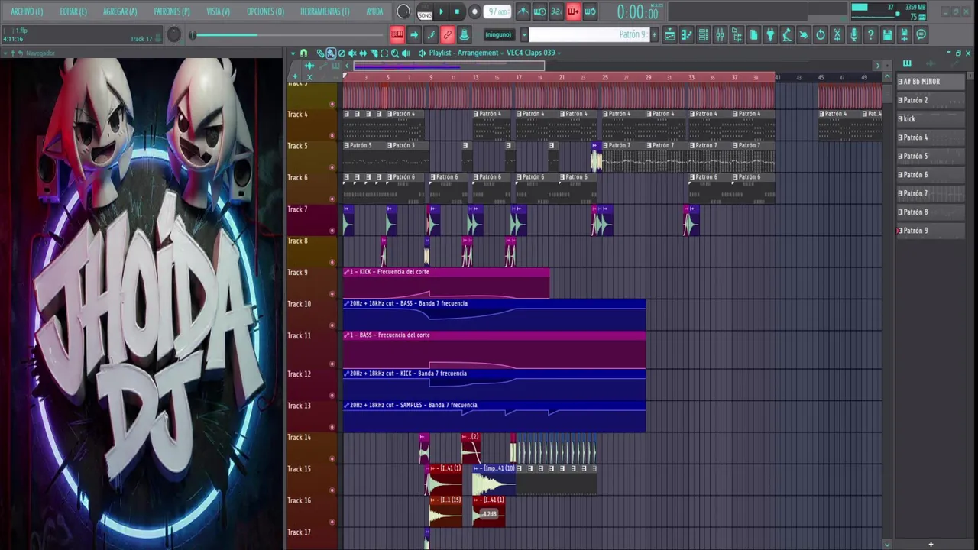Toggle loop recording icon

click(590, 11)
